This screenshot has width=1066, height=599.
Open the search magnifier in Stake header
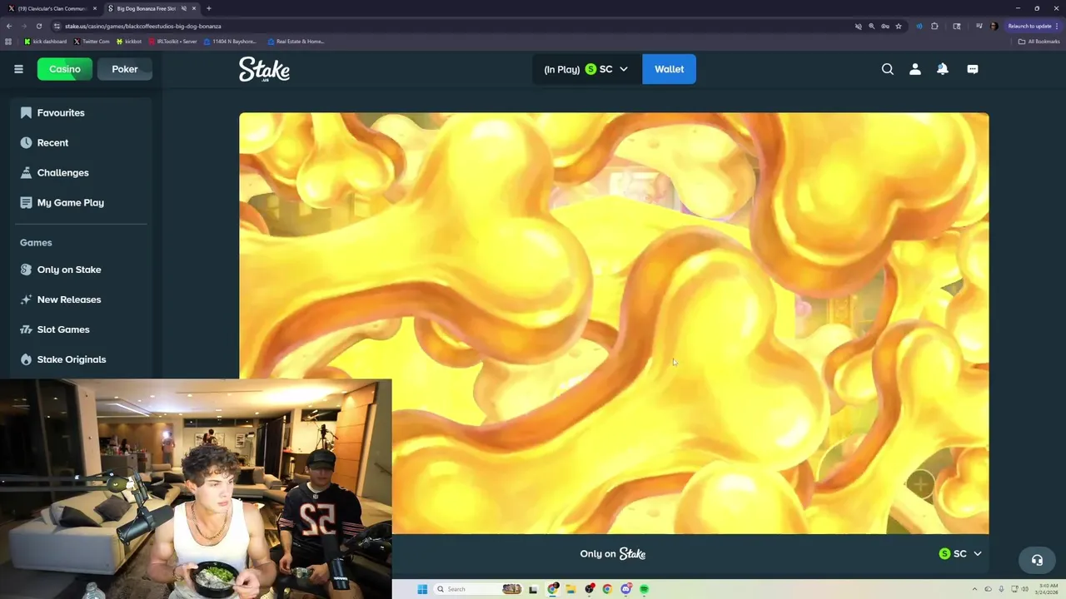[x=888, y=69]
